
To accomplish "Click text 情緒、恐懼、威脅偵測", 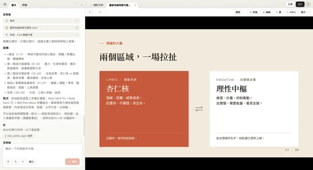I will [124, 98].
